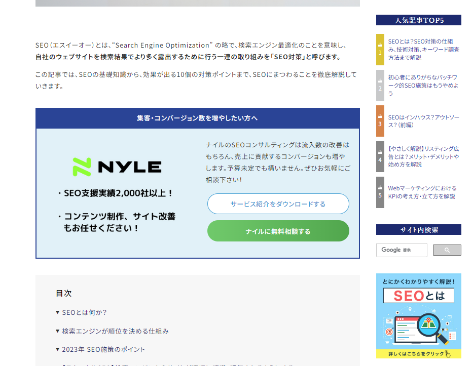Viewport: 472px width, 366px height.
Task: Open article 'SEOはインハウス?アウトソース?(前編)'
Action: pos(423,121)
